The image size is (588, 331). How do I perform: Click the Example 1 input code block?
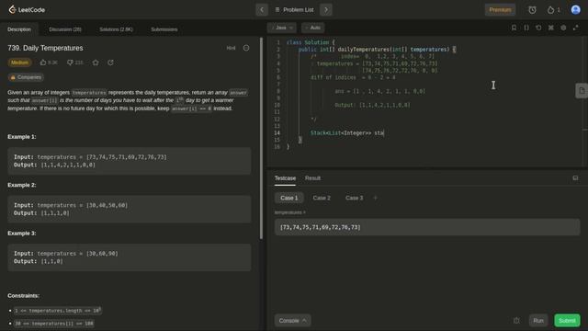point(130,161)
